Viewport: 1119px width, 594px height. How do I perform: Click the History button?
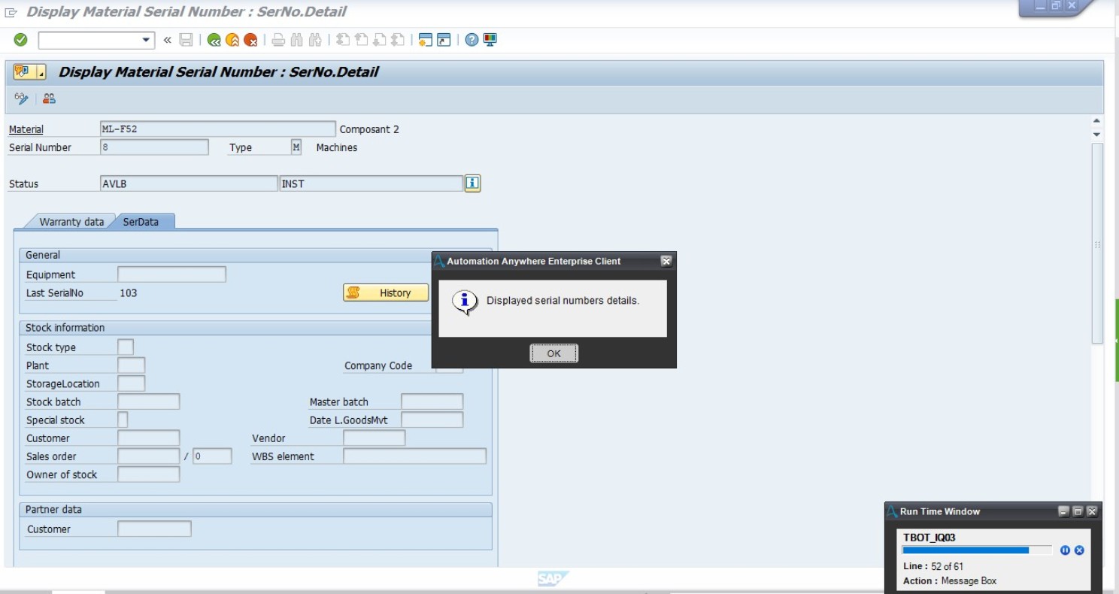(x=386, y=293)
